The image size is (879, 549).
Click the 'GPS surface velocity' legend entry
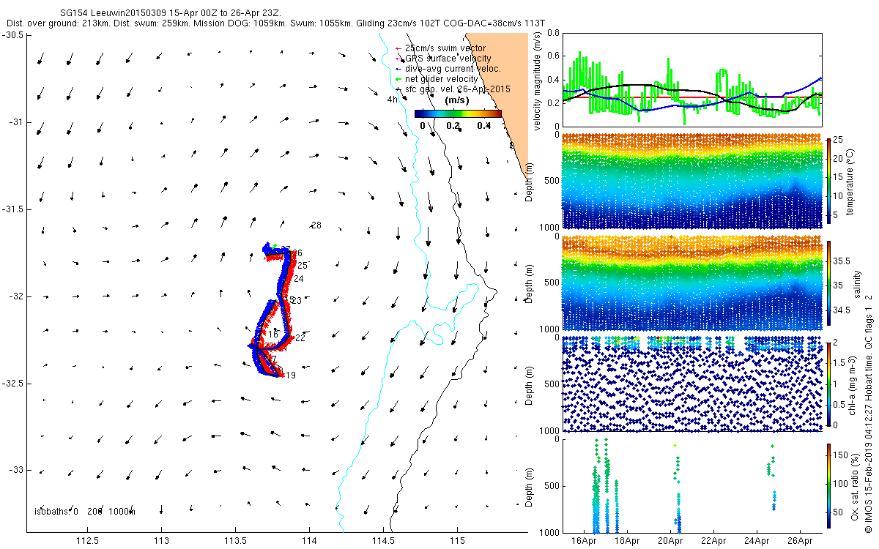click(448, 59)
